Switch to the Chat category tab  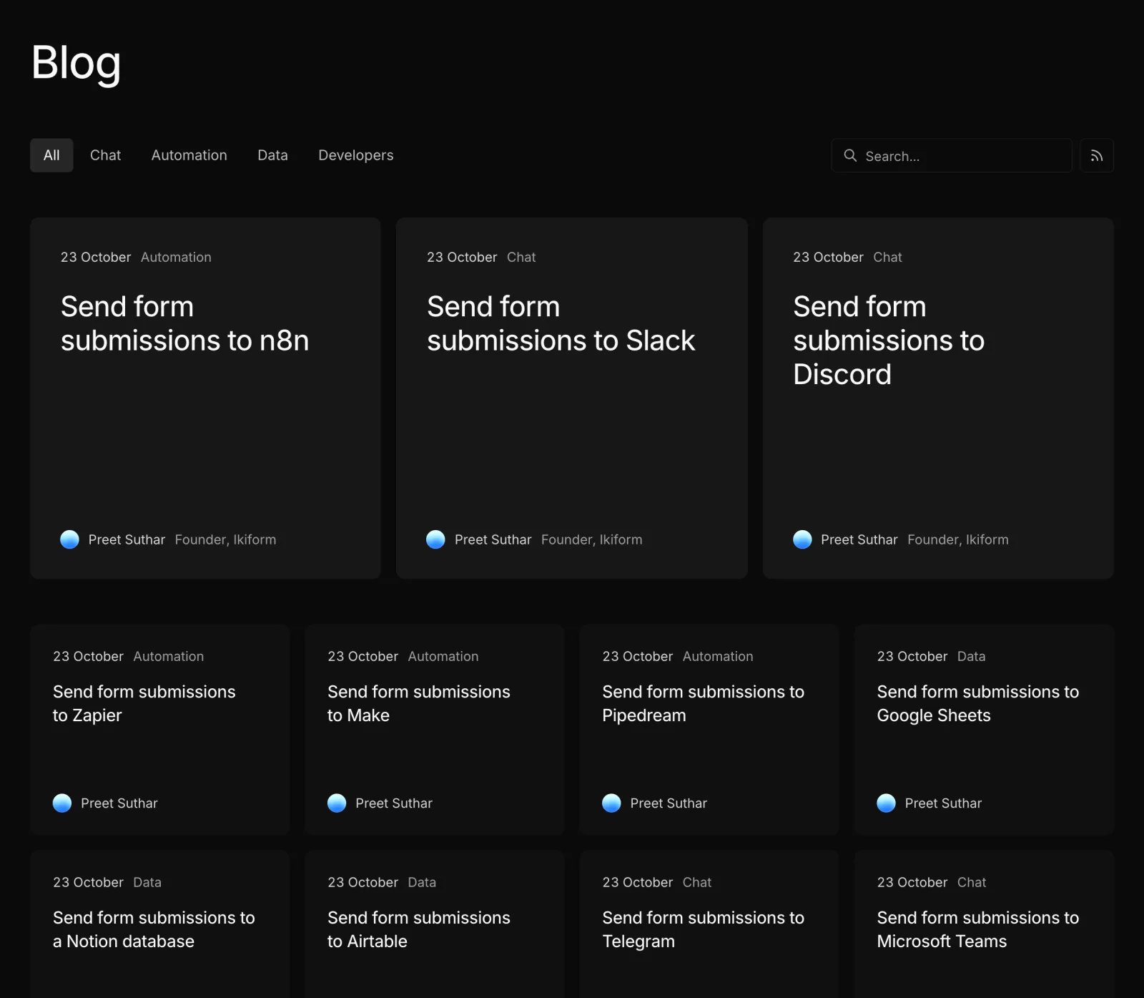(105, 155)
